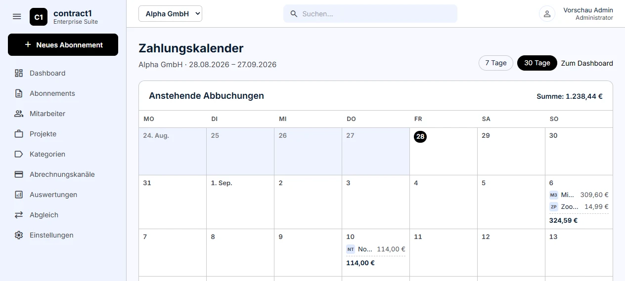Click the plus icon in Neues Abonnement
Image resolution: width=625 pixels, height=281 pixels.
click(x=28, y=45)
